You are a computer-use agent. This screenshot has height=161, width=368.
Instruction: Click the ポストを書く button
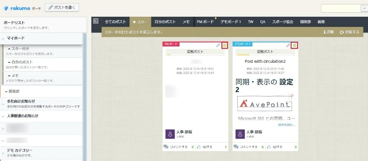point(62,7)
